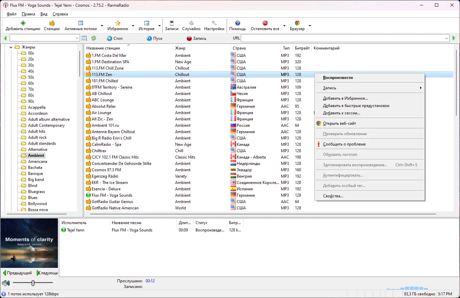Select Acappella genre folder
The height and width of the screenshot is (298, 460).
pyautogui.click(x=36, y=107)
